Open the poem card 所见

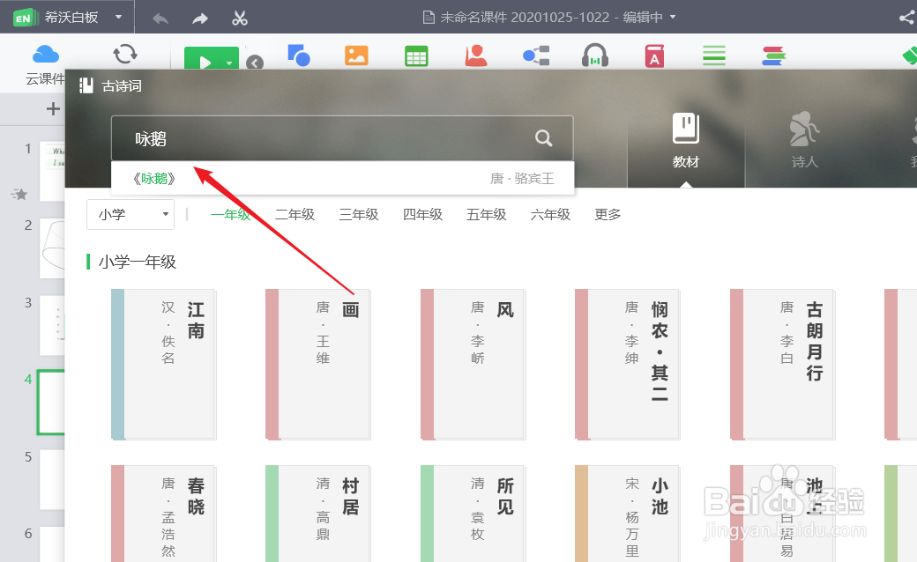(x=473, y=514)
